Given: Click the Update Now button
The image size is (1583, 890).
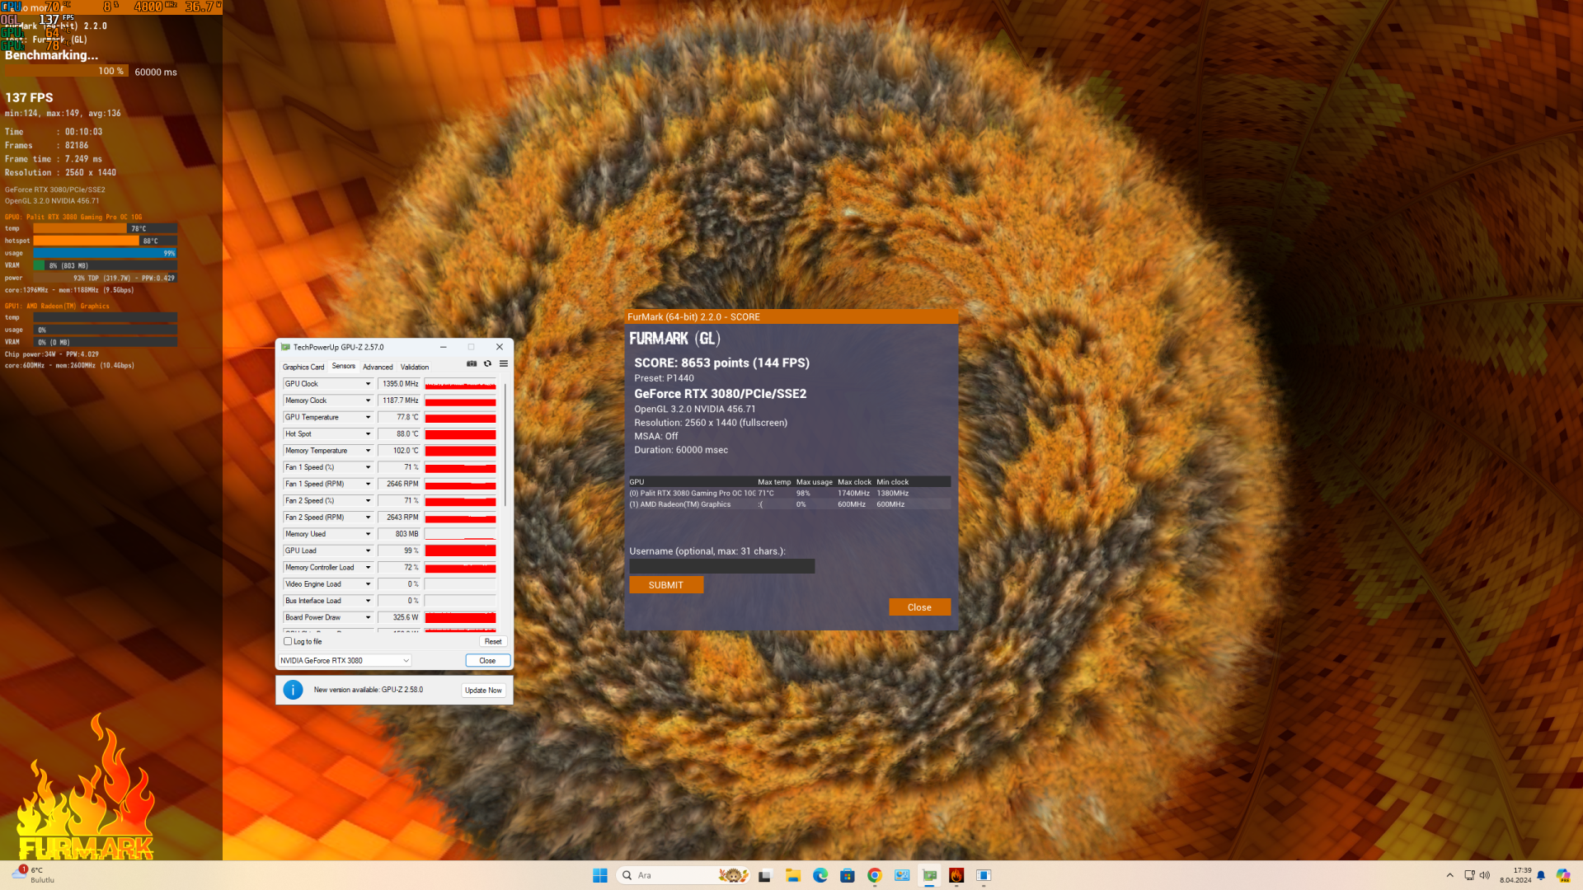Looking at the screenshot, I should point(483,691).
